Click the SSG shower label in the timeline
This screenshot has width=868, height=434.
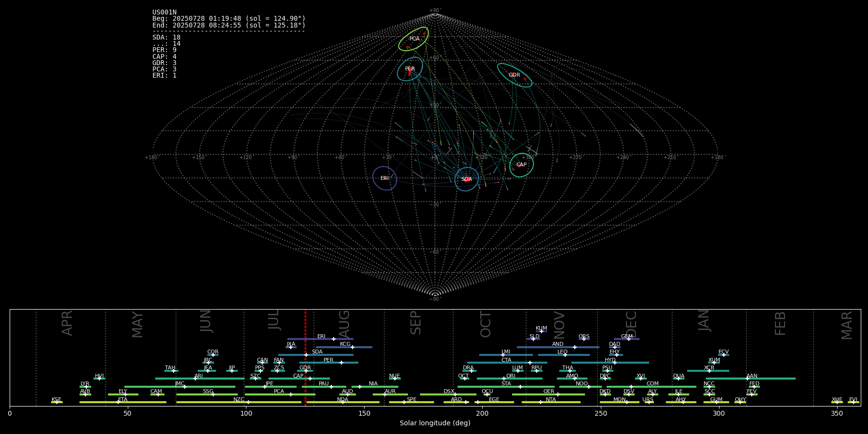click(208, 391)
